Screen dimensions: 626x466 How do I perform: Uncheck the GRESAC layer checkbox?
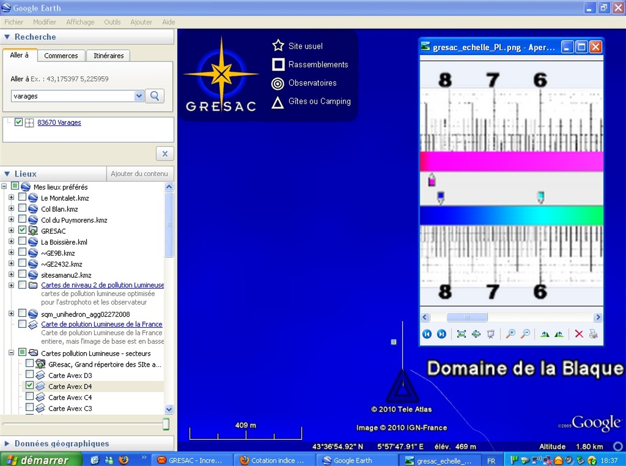22,230
